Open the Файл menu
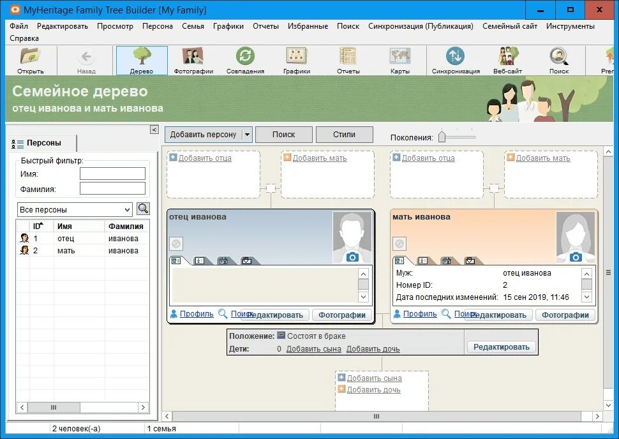The height and width of the screenshot is (439, 619). coord(19,26)
